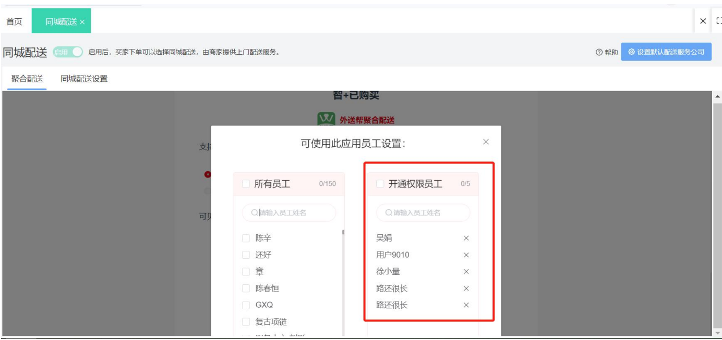
Task: Click the page scrollbar up arrow
Action: point(717,97)
